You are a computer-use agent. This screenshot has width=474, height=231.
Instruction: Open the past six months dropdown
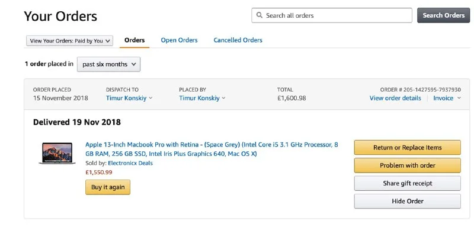108,64
